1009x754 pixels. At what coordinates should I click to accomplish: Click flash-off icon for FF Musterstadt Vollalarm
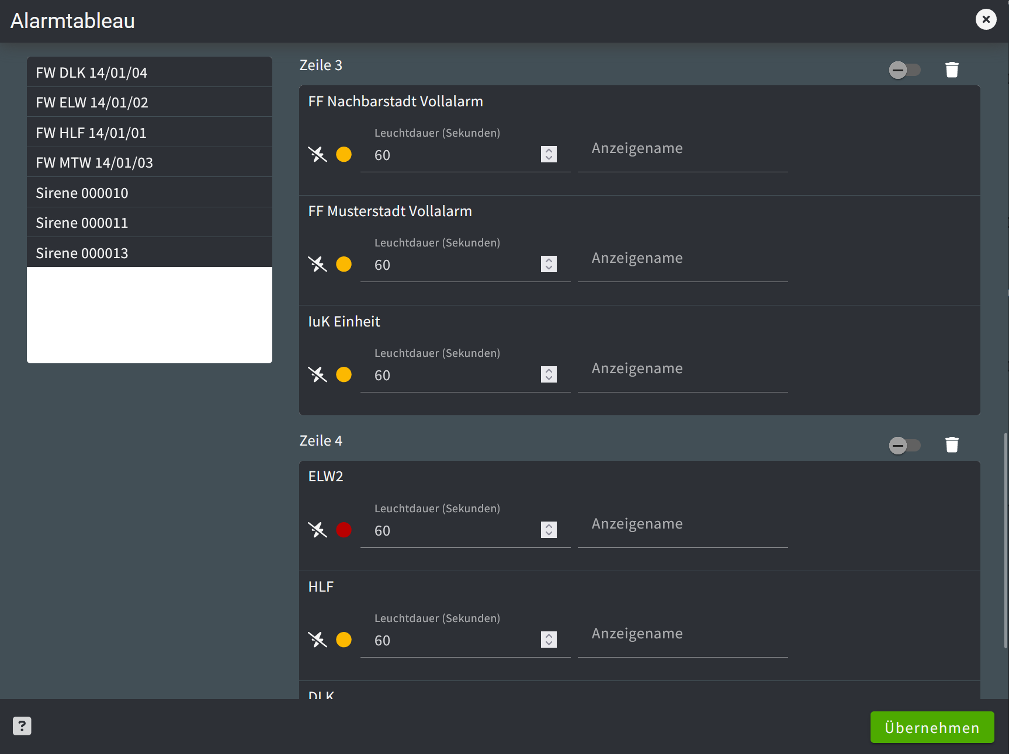(317, 264)
